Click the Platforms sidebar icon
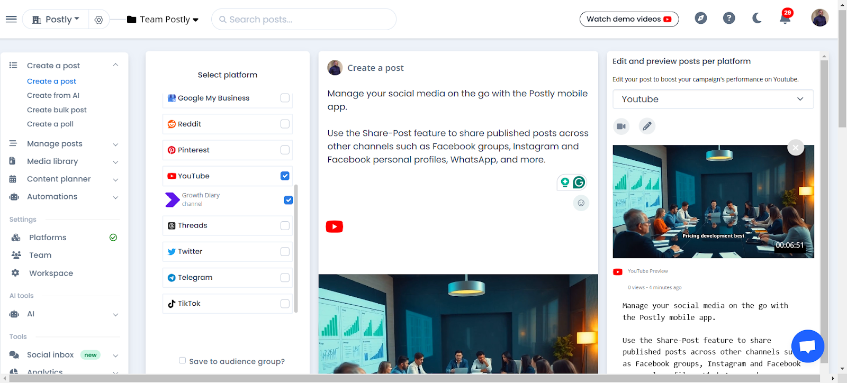Image resolution: width=847 pixels, height=383 pixels. tap(16, 238)
